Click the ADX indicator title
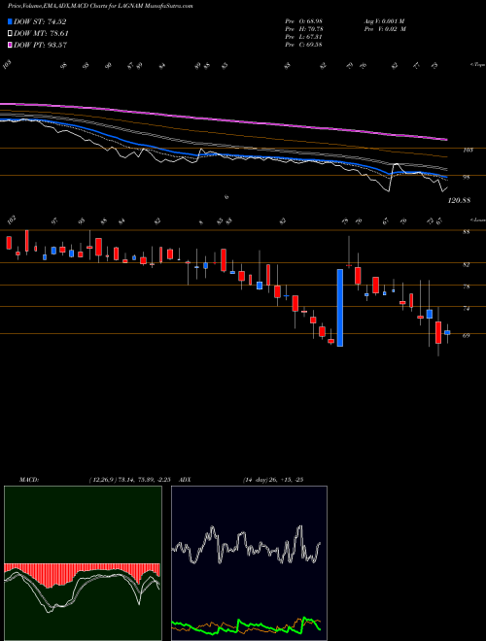 (x=186, y=480)
